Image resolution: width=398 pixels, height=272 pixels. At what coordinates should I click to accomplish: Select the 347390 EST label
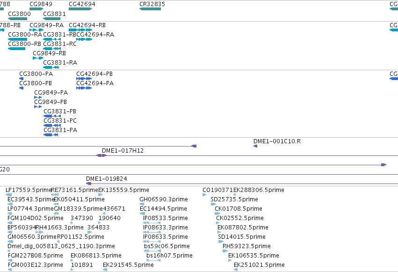tap(82, 219)
